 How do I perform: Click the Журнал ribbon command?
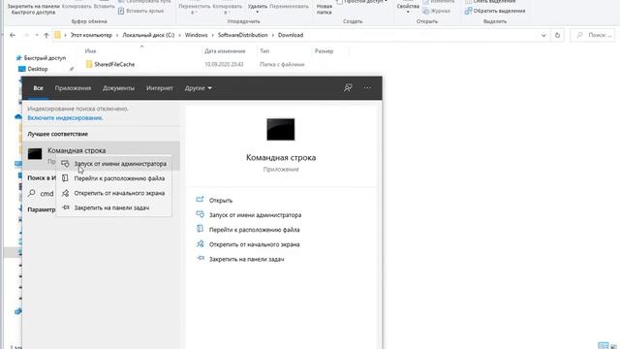437,11
